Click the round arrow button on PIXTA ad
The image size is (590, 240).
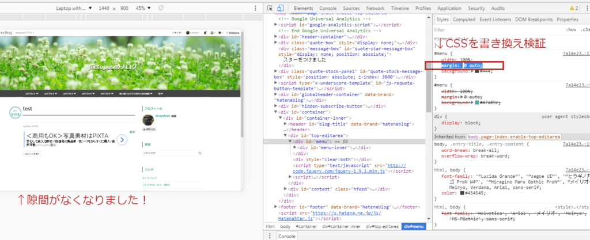pyautogui.click(x=122, y=140)
